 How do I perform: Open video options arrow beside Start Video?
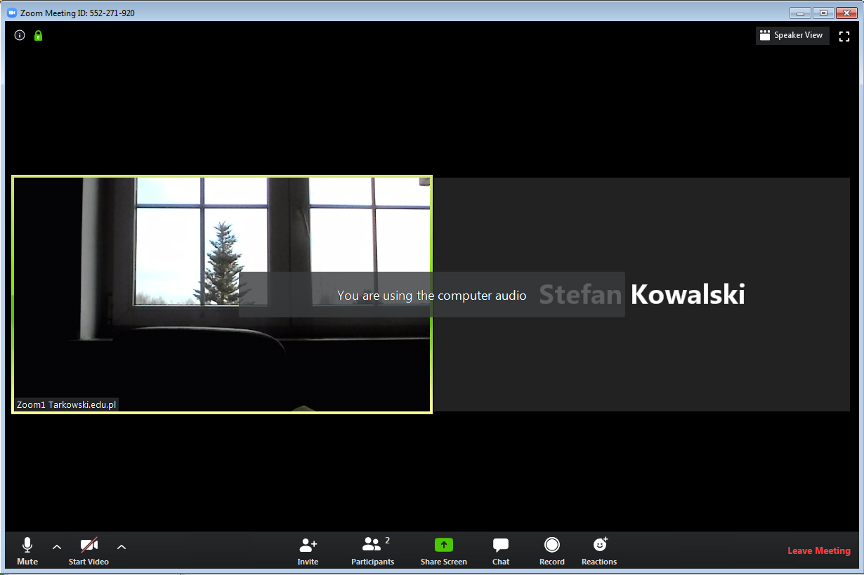pos(122,547)
